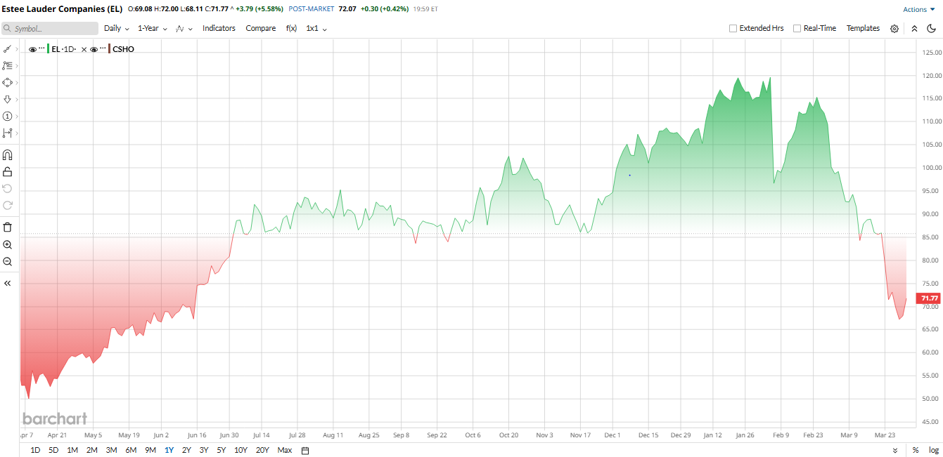Image resolution: width=943 pixels, height=457 pixels.
Task: Select the trend line drawing tool
Action: [7, 49]
